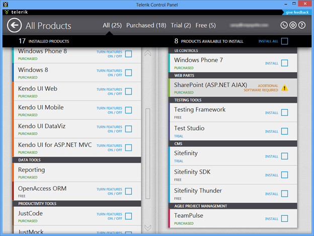Click Sitefinity Thunder product name

tap(198, 191)
